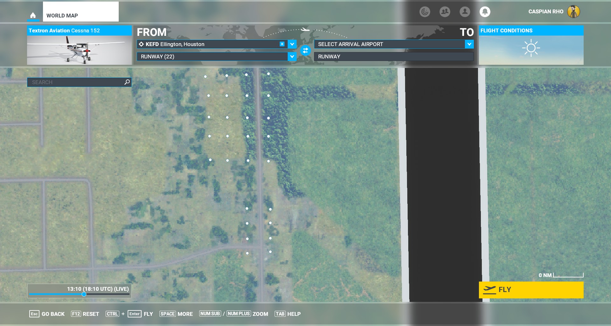Clear the KEFD departure airport with X
The width and height of the screenshot is (611, 326).
point(282,44)
